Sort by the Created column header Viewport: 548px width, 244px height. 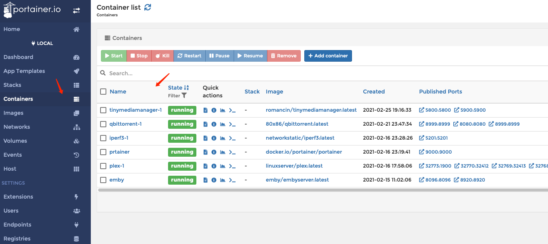click(374, 92)
